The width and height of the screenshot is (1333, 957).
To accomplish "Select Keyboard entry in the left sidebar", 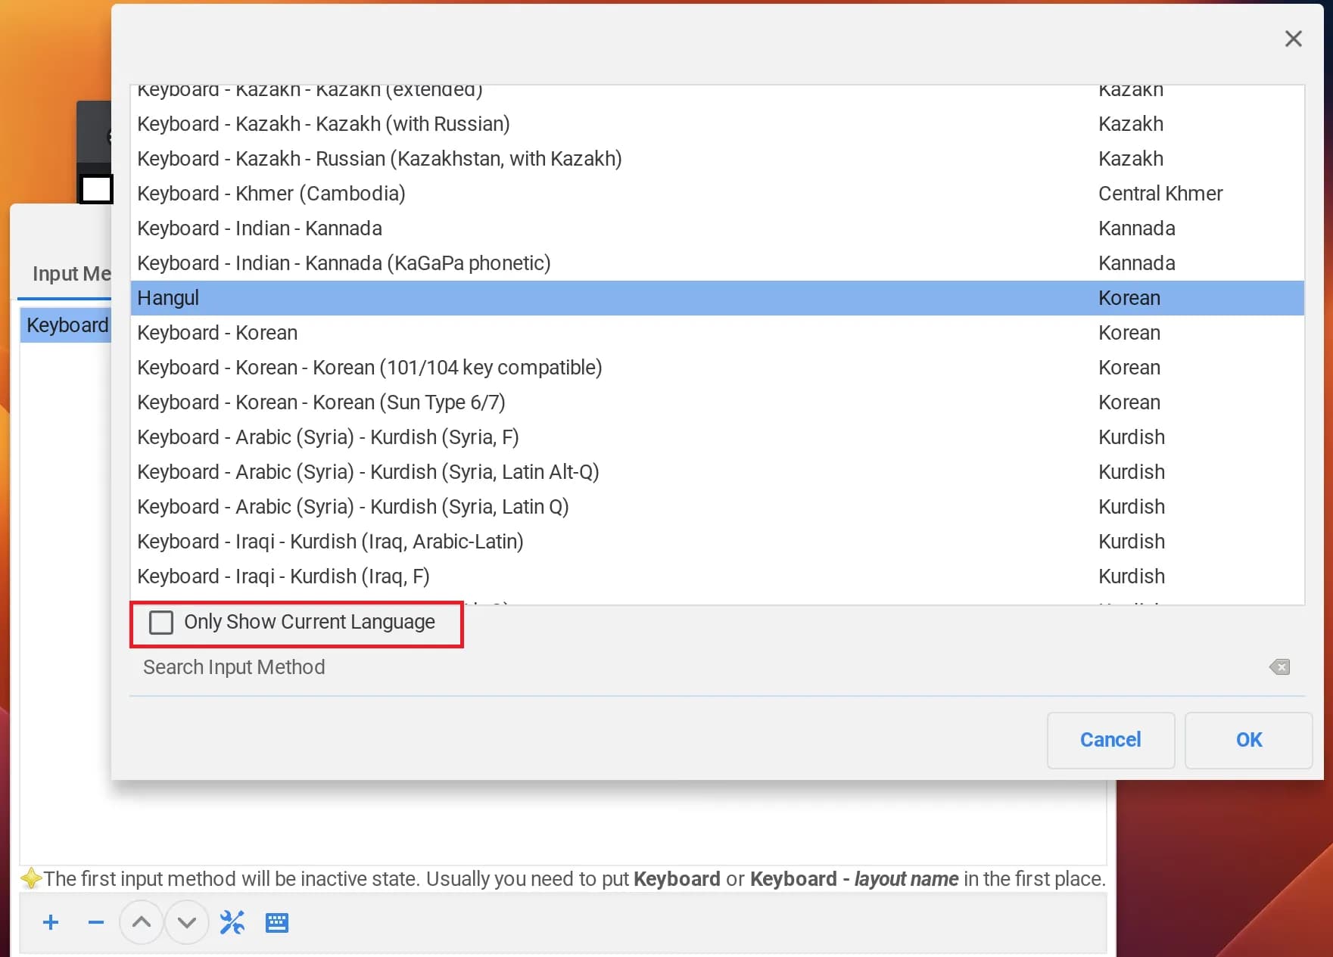I will click(x=67, y=325).
